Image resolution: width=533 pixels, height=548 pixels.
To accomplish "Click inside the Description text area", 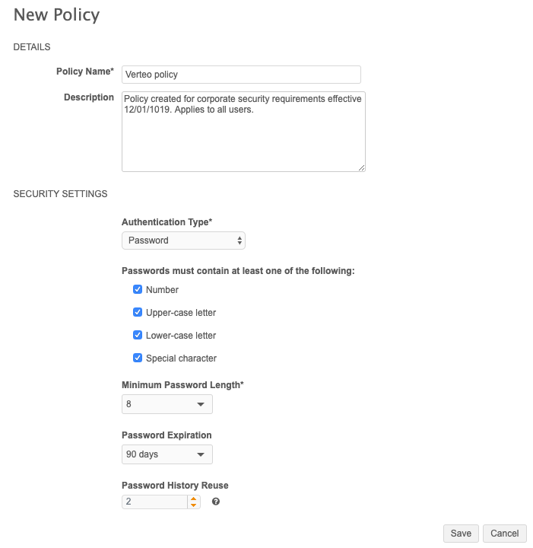I will coord(243,137).
